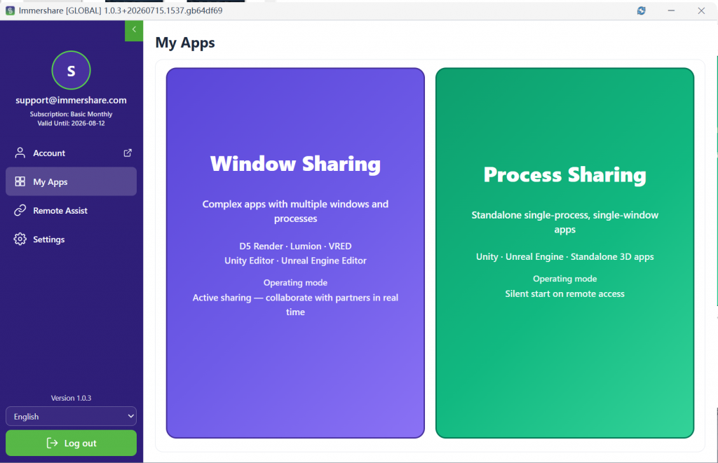Open the Process Sharing card
The image size is (718, 463).
click(564, 253)
